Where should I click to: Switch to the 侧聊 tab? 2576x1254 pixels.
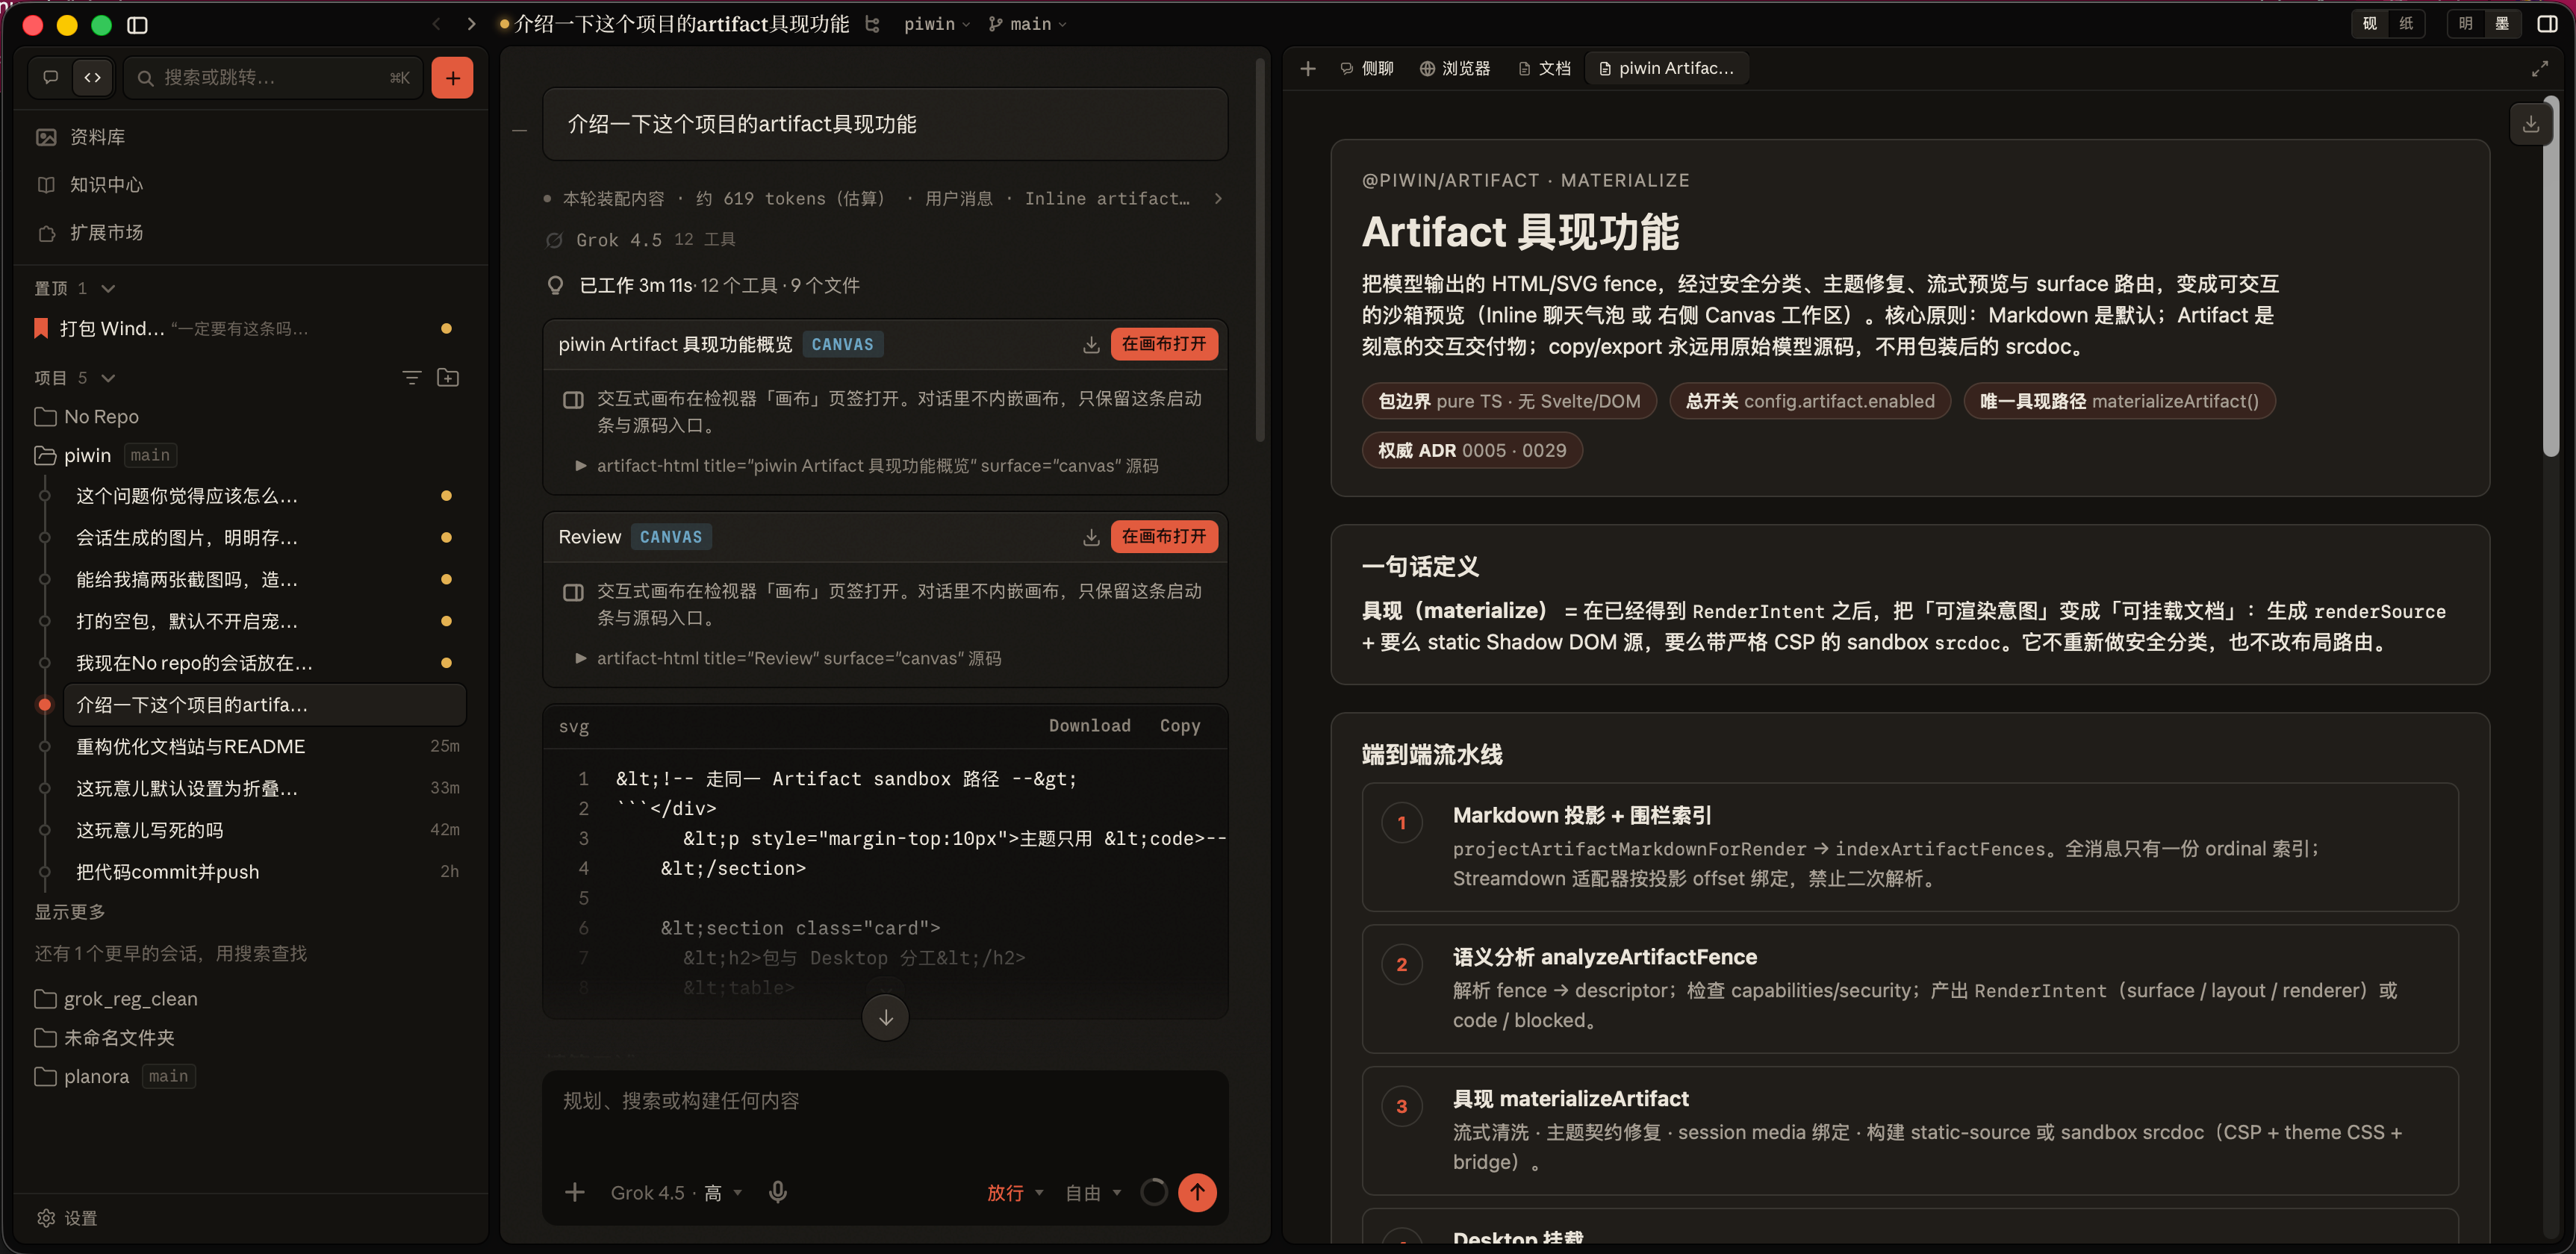click(x=1367, y=69)
